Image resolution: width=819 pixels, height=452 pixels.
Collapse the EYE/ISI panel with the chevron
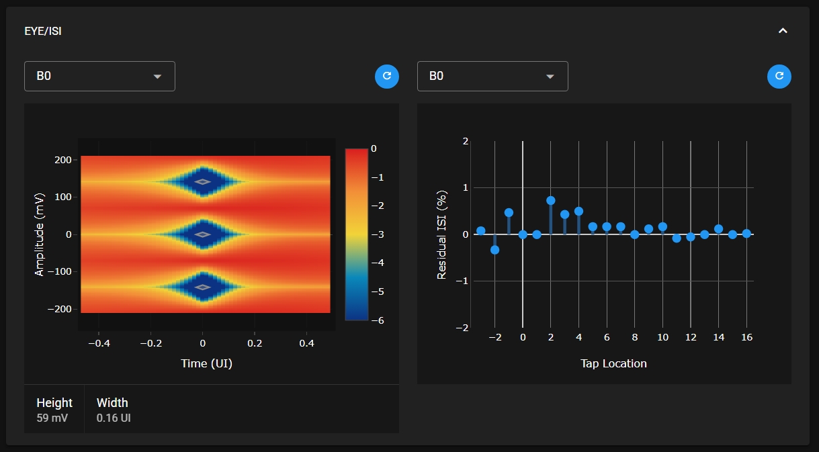click(782, 31)
